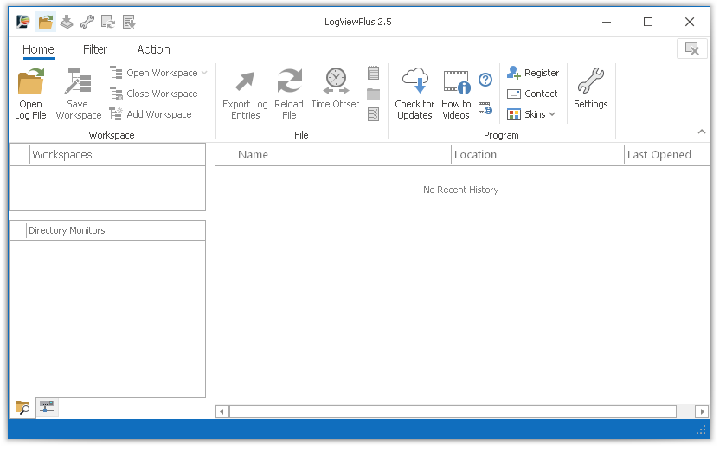726x452 pixels.
Task: Switch to the Action ribbon tab
Action: pyautogui.click(x=155, y=50)
